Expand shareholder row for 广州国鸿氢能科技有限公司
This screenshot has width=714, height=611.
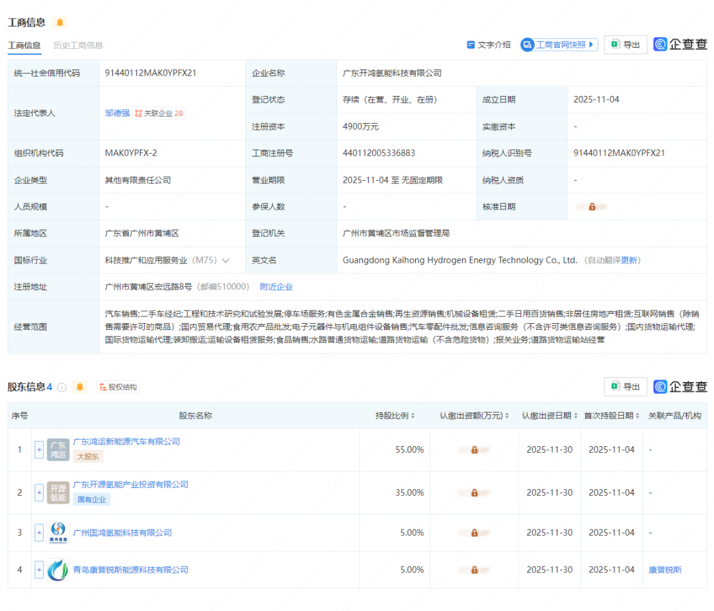[x=38, y=532]
